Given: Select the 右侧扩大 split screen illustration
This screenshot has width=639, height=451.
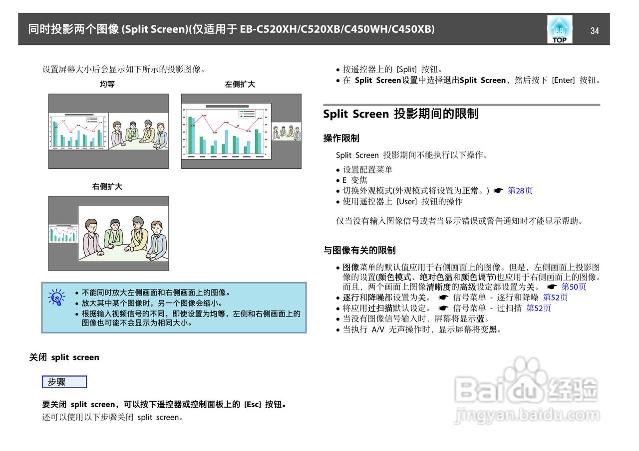Looking at the screenshot, I should point(108,233).
